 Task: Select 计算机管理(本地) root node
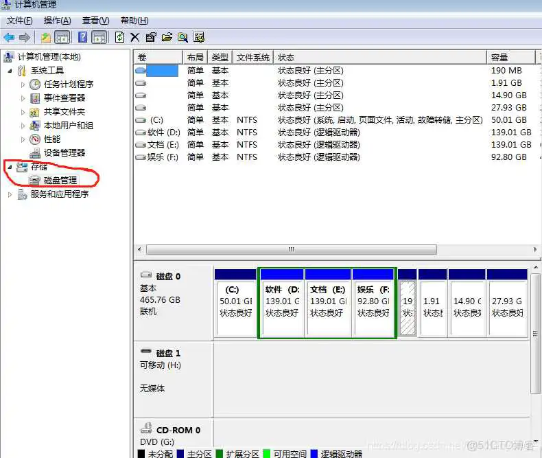coord(49,57)
